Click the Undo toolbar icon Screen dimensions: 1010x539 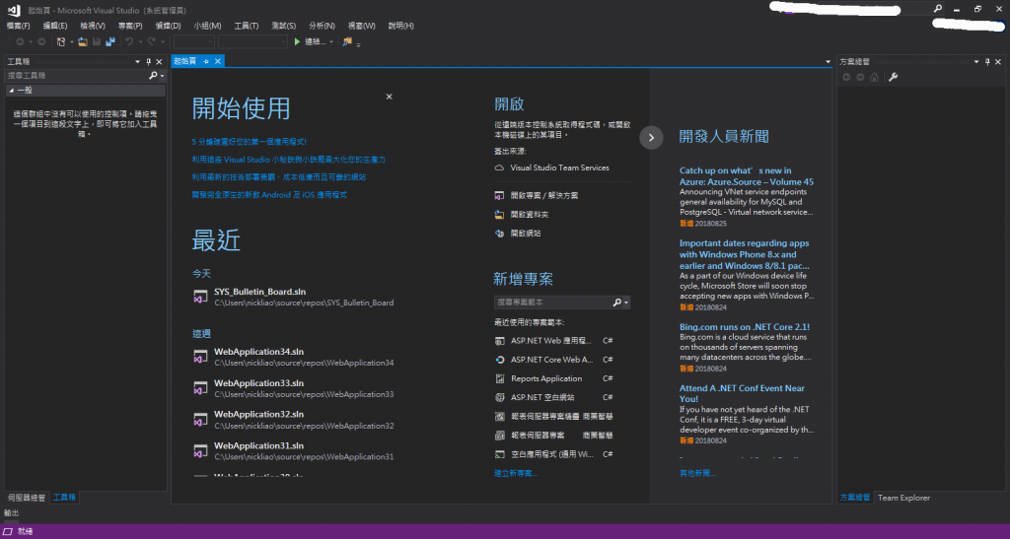click(x=129, y=41)
